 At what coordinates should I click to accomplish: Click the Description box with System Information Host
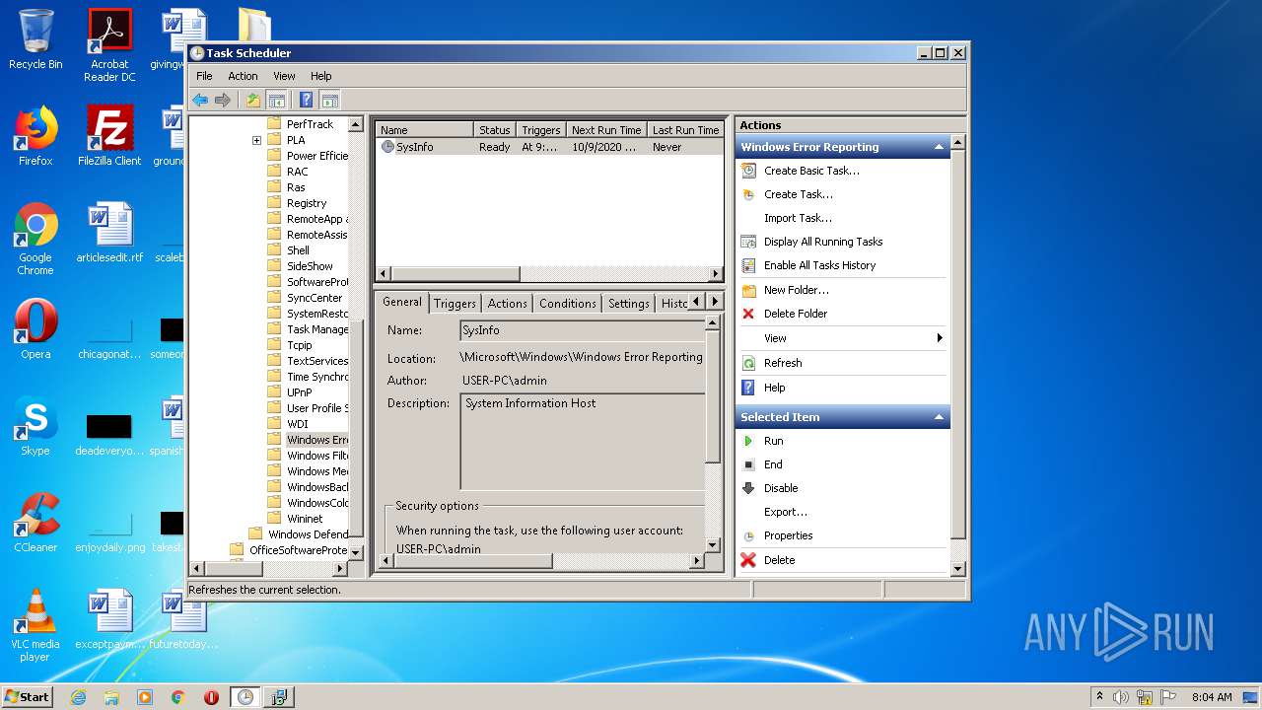pos(583,442)
